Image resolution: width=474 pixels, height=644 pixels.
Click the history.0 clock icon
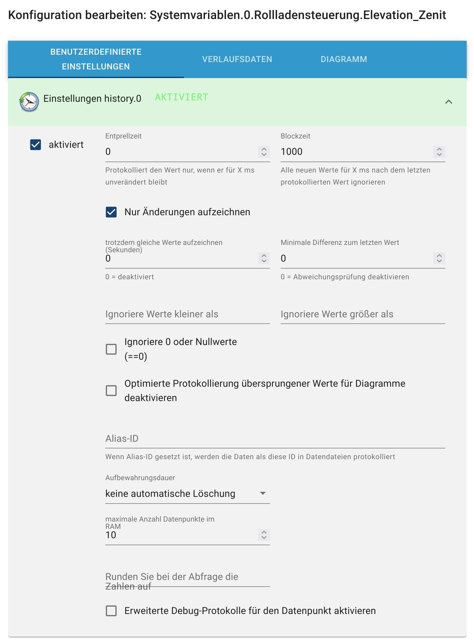[29, 102]
